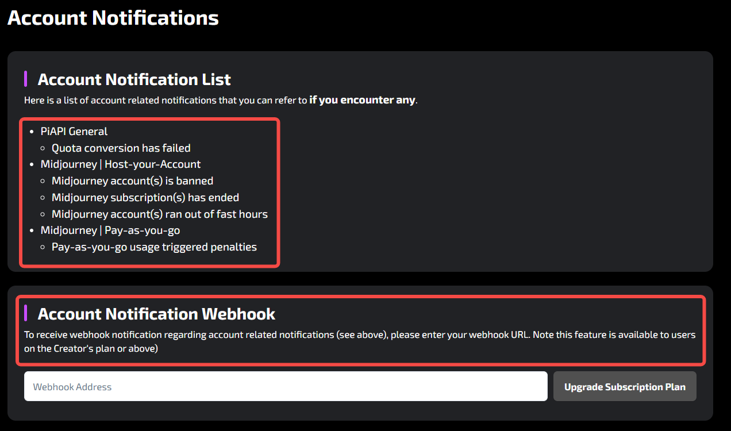Click the Account Notifications page title
This screenshot has height=431, width=731.
[113, 18]
